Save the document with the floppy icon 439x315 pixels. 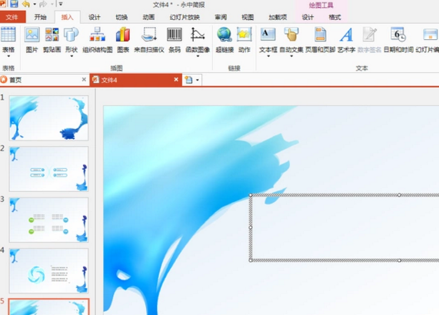[x=14, y=4]
